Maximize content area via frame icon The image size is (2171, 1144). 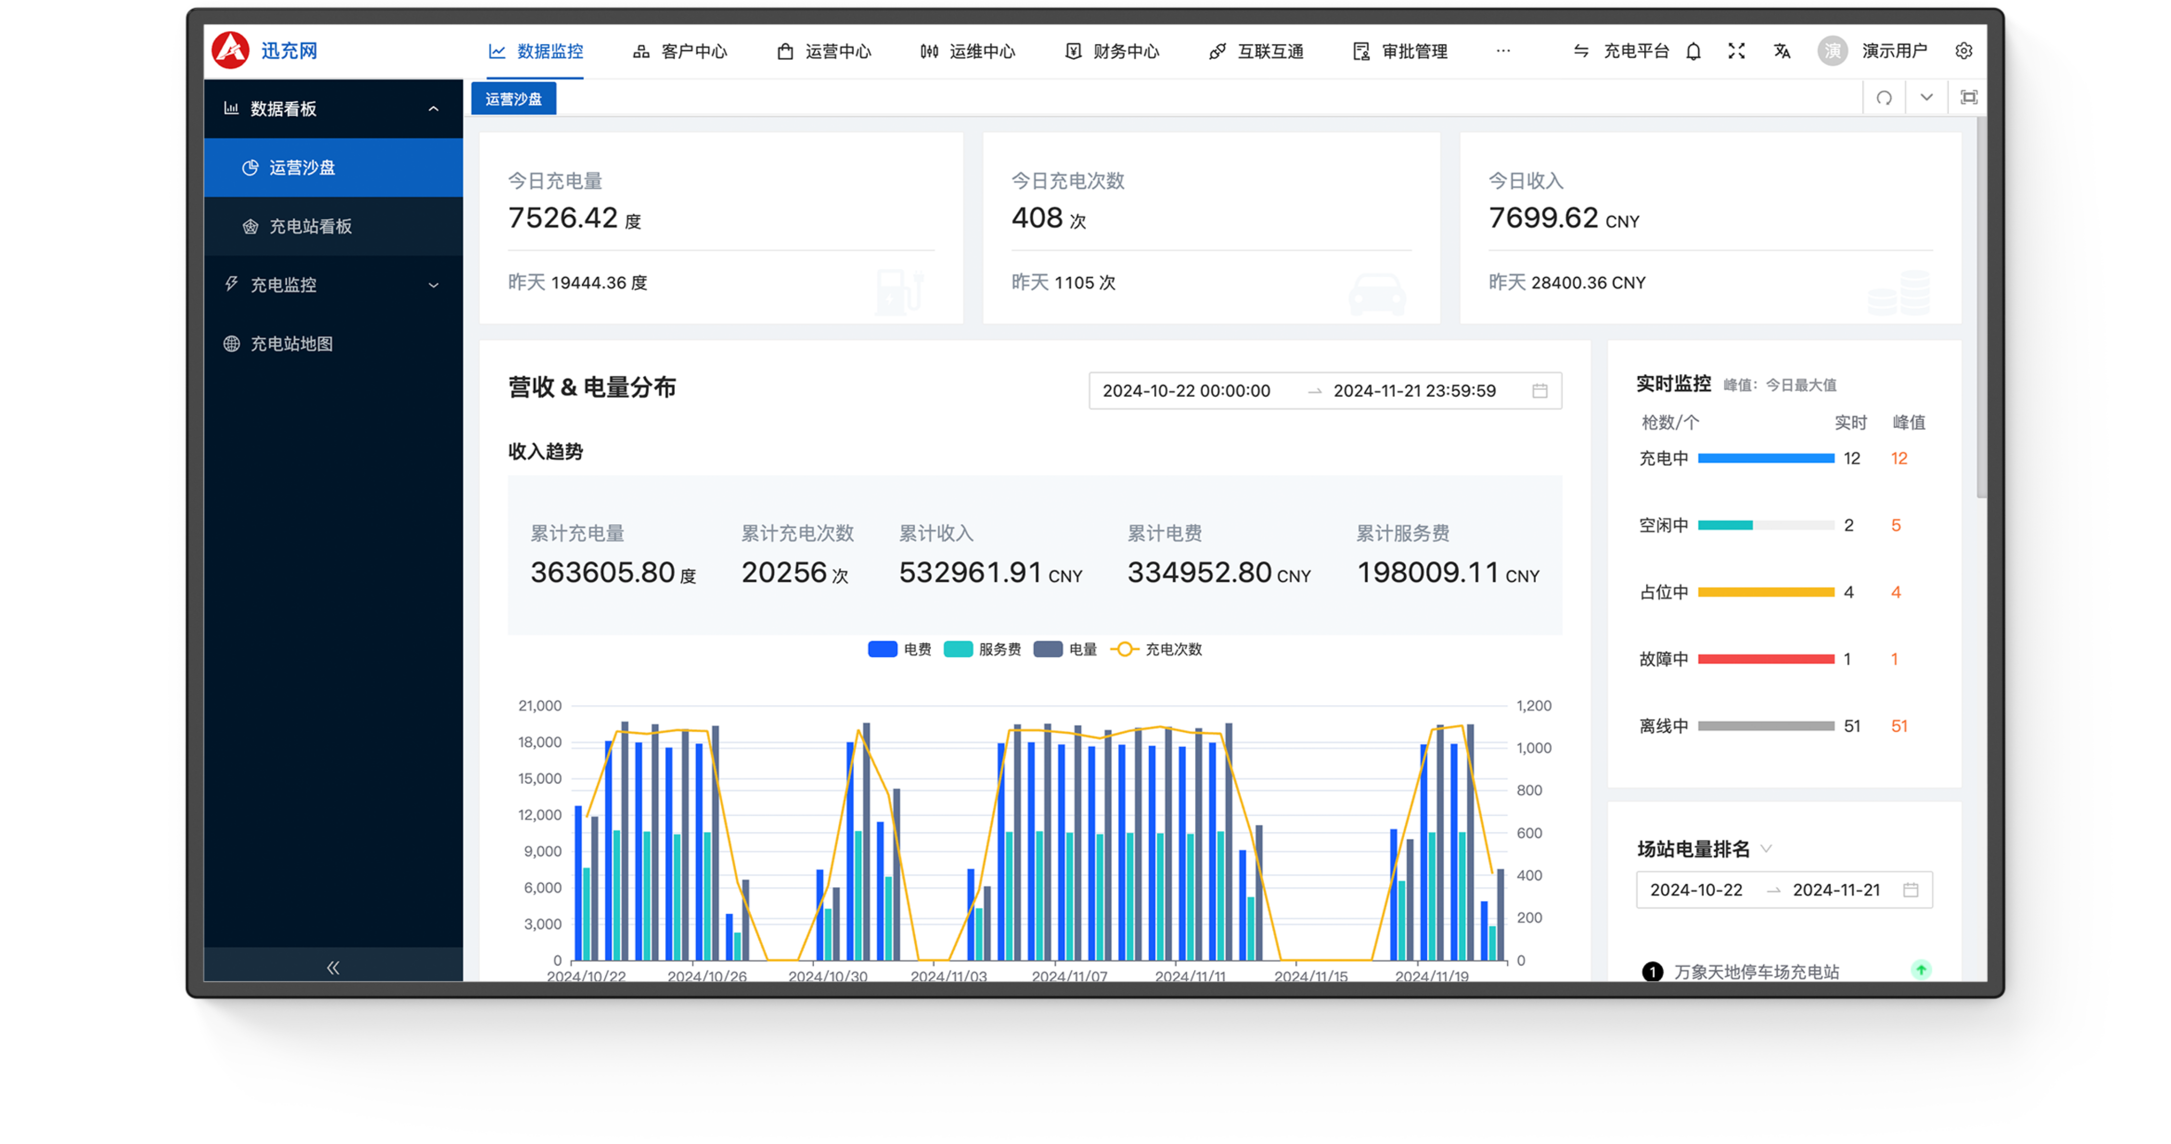(1969, 98)
